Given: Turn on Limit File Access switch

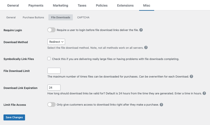Looking at the screenshot, I should click(x=52, y=105).
